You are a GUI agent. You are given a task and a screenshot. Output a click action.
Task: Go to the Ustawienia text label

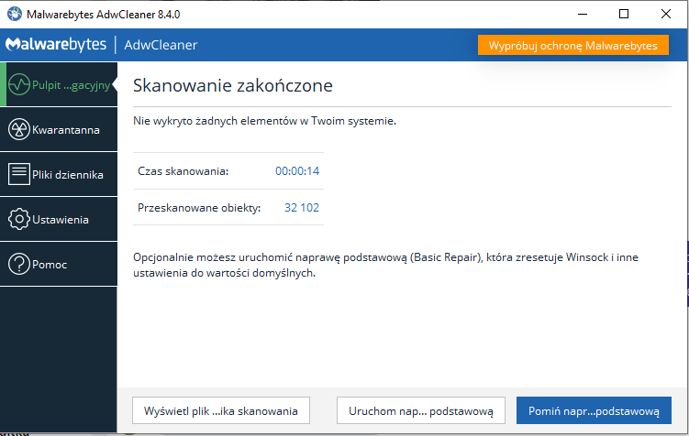point(61,220)
